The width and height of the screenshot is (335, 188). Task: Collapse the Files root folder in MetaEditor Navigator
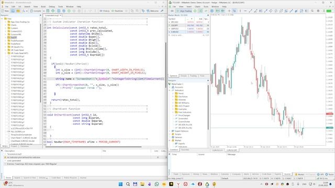[3, 19]
